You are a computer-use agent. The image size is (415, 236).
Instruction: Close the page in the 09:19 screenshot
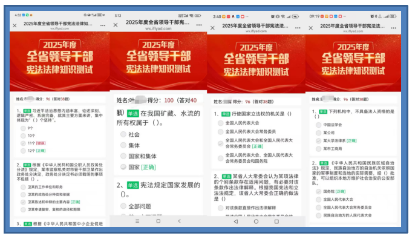click(x=311, y=28)
